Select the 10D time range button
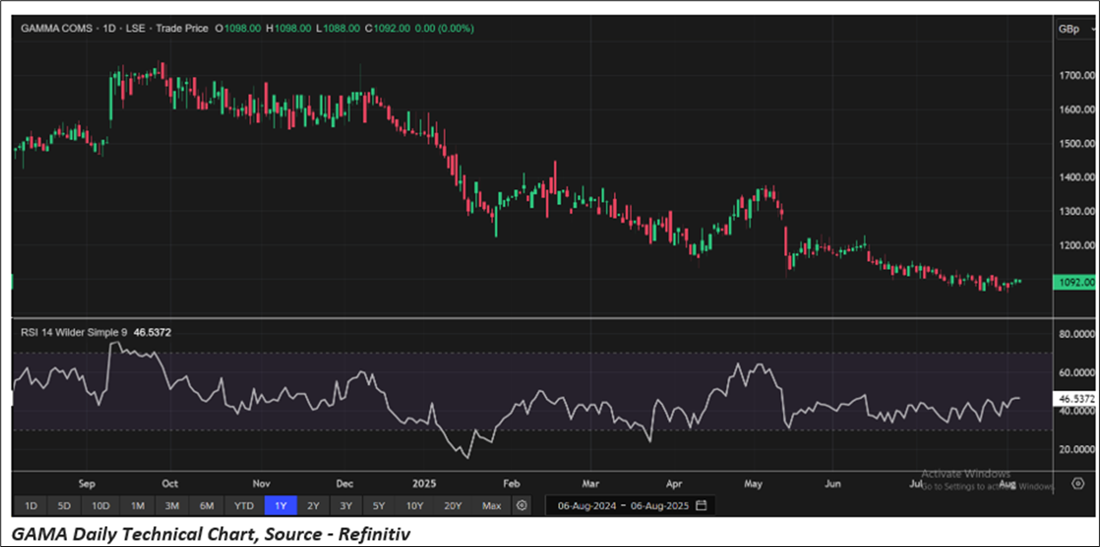The image size is (1100, 547). coord(100,505)
